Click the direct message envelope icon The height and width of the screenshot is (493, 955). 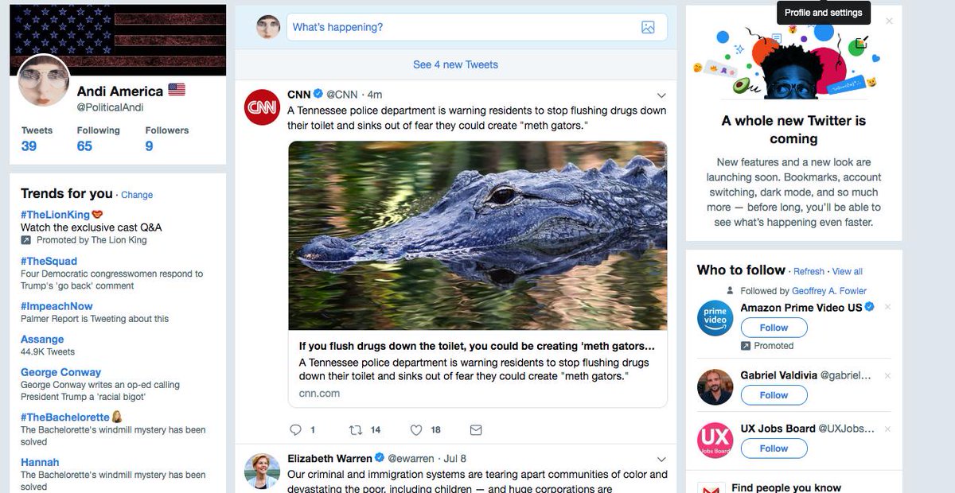tap(476, 430)
